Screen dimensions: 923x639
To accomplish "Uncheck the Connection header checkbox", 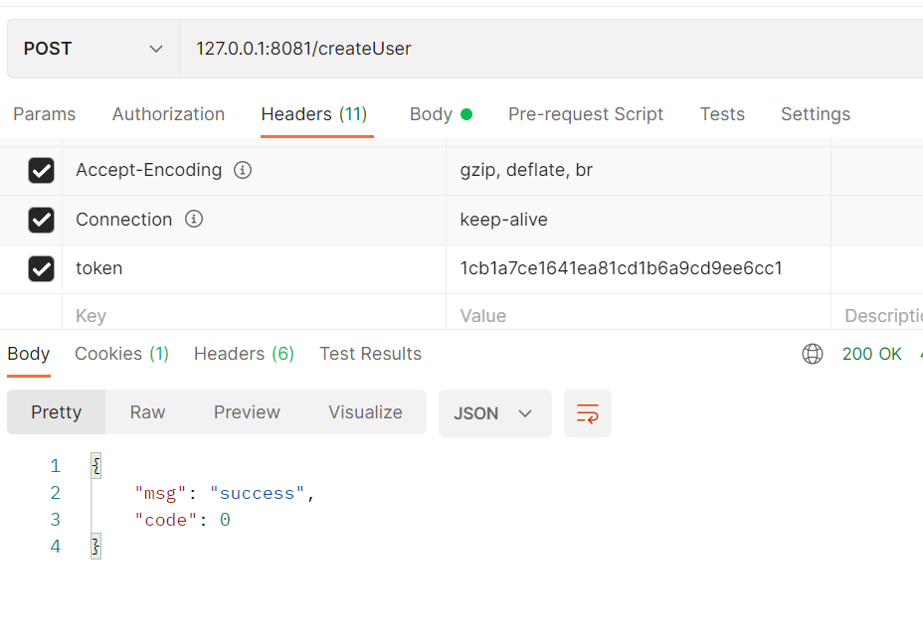I will coord(41,220).
